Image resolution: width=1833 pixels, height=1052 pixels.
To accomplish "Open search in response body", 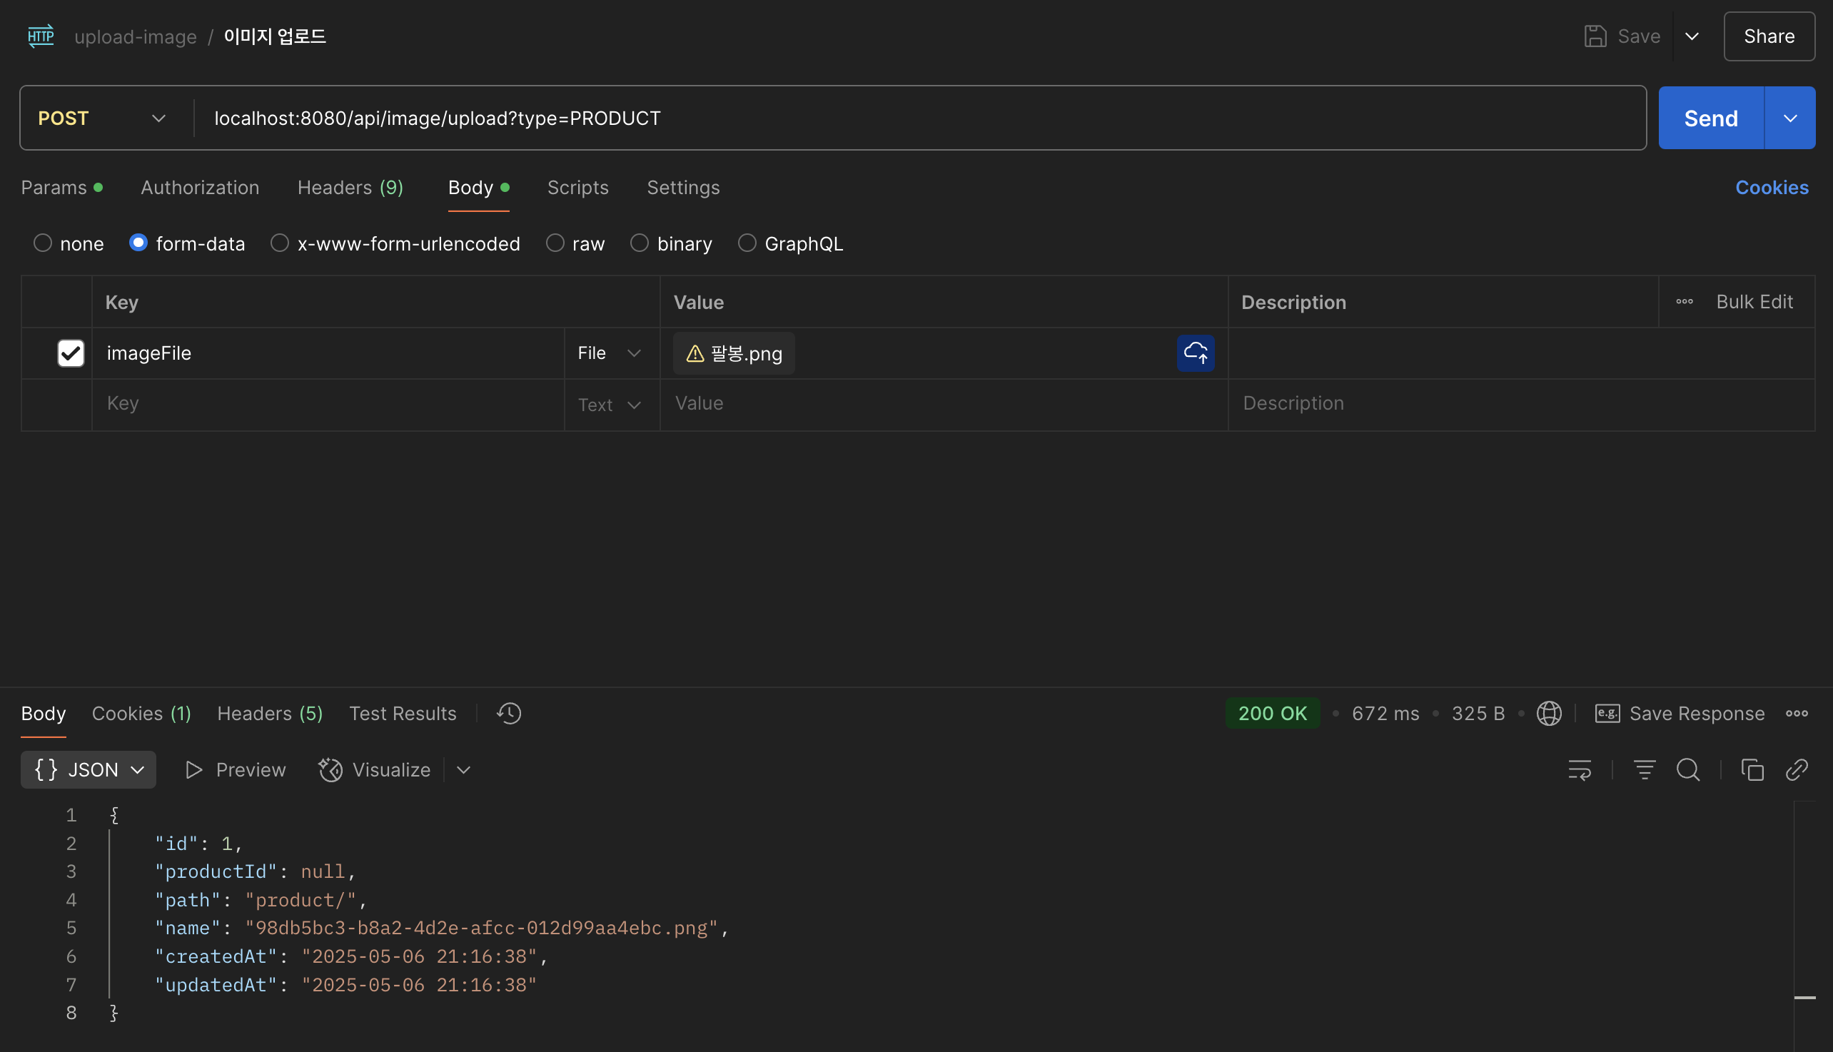I will click(x=1688, y=769).
